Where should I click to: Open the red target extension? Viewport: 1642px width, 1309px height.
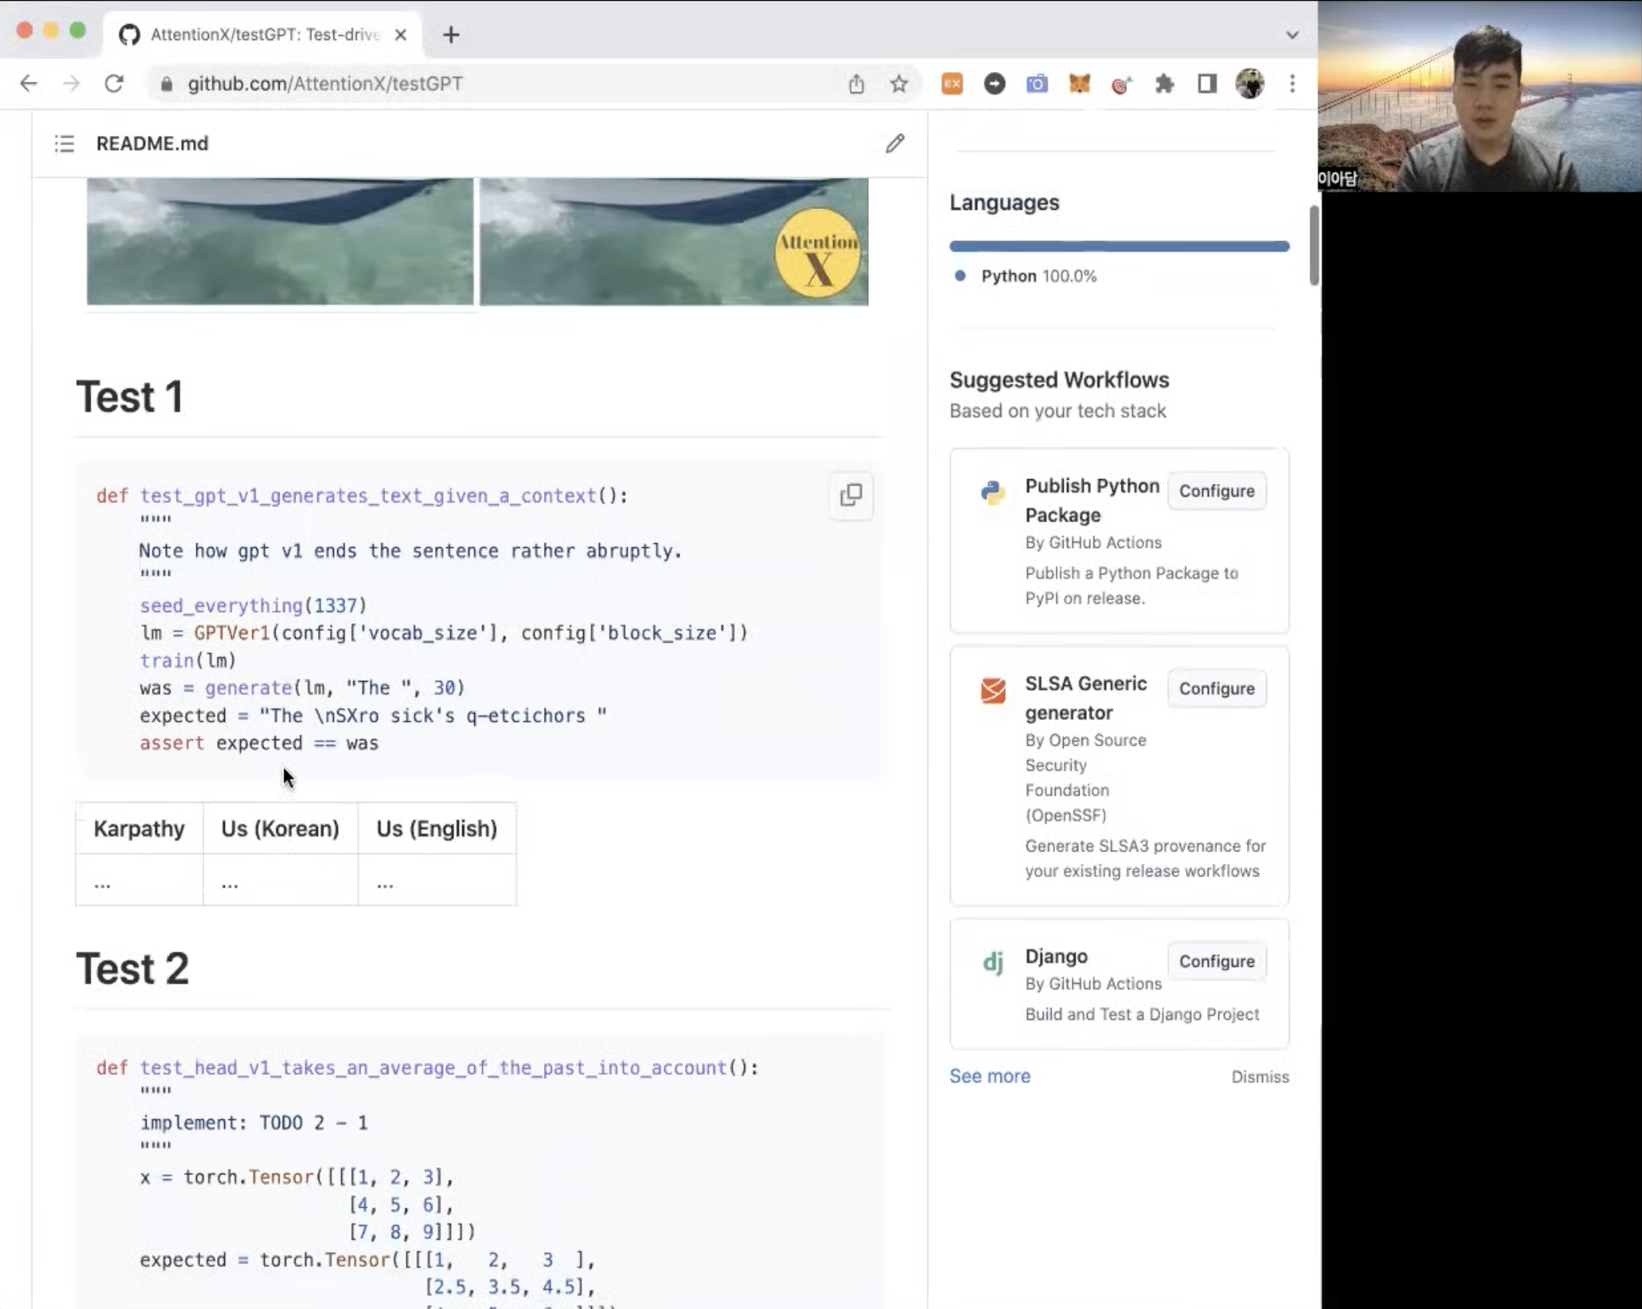[x=1121, y=83]
